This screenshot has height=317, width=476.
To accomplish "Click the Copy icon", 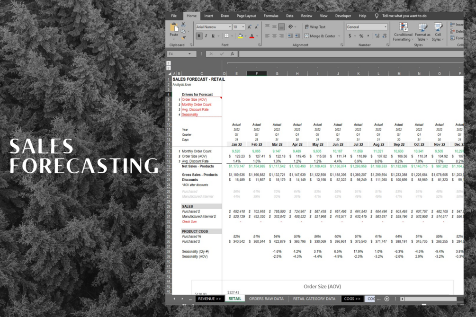I will pyautogui.click(x=183, y=31).
